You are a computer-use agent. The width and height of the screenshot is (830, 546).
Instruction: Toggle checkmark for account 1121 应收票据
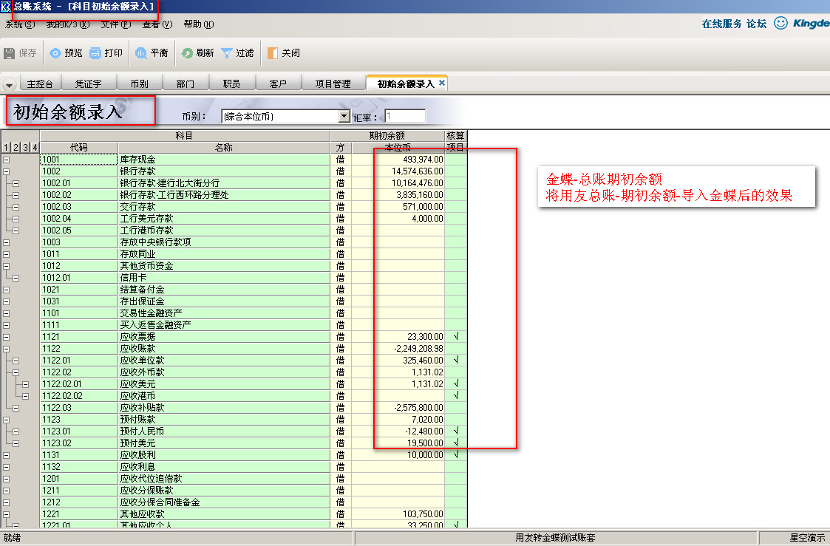pos(455,337)
